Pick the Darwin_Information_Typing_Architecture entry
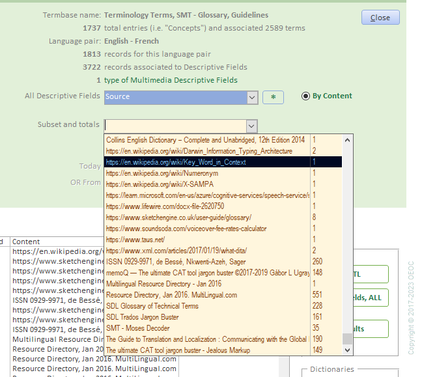The image size is (422, 377). click(x=199, y=151)
